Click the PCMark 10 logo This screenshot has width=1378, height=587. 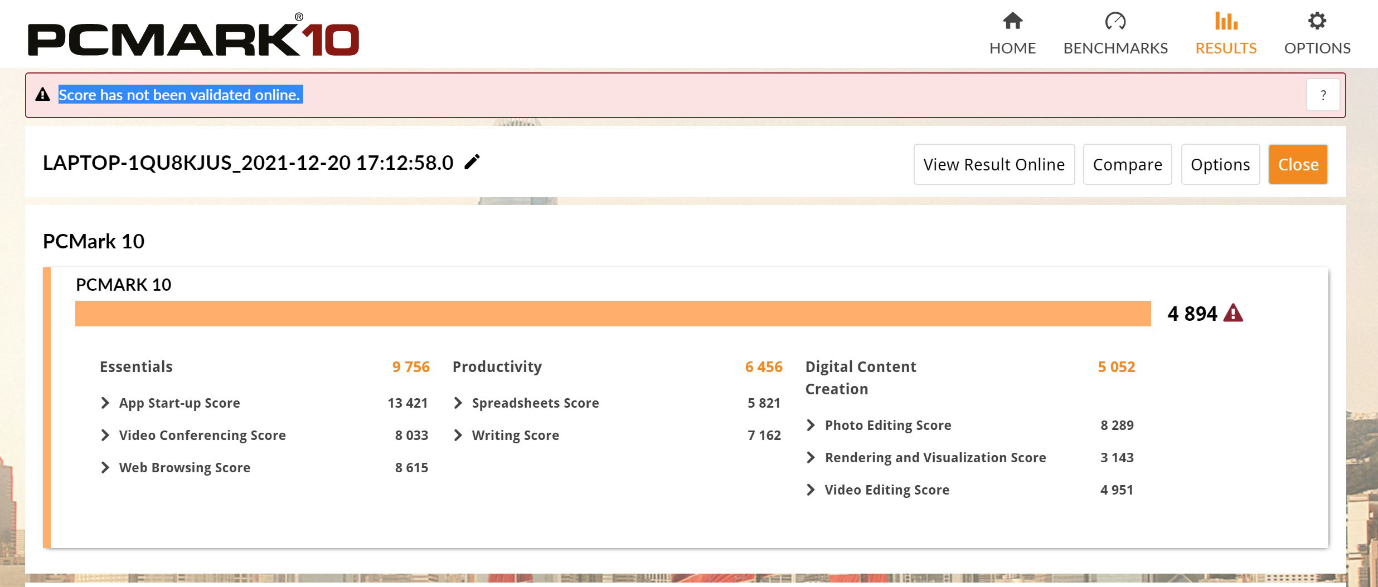coord(193,35)
